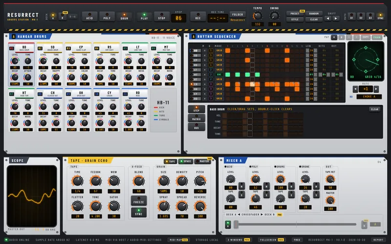Image resolution: width=391 pixels, height=244 pixels.
Task: Change the group number for the LT row
Action: point(211,70)
